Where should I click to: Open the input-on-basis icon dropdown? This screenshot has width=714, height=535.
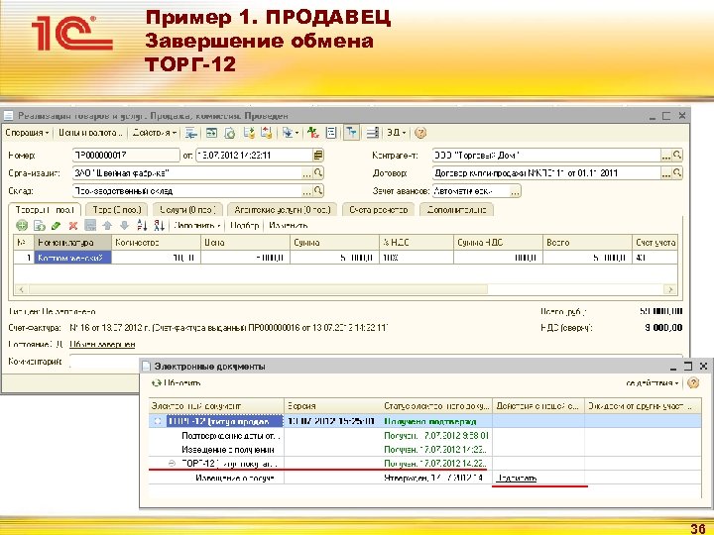pyautogui.click(x=290, y=133)
